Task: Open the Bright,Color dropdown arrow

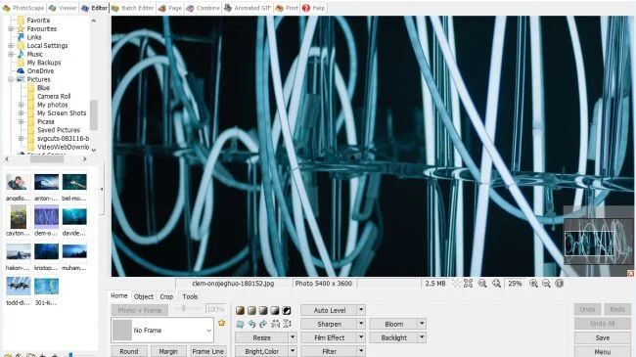Action: [x=293, y=351]
